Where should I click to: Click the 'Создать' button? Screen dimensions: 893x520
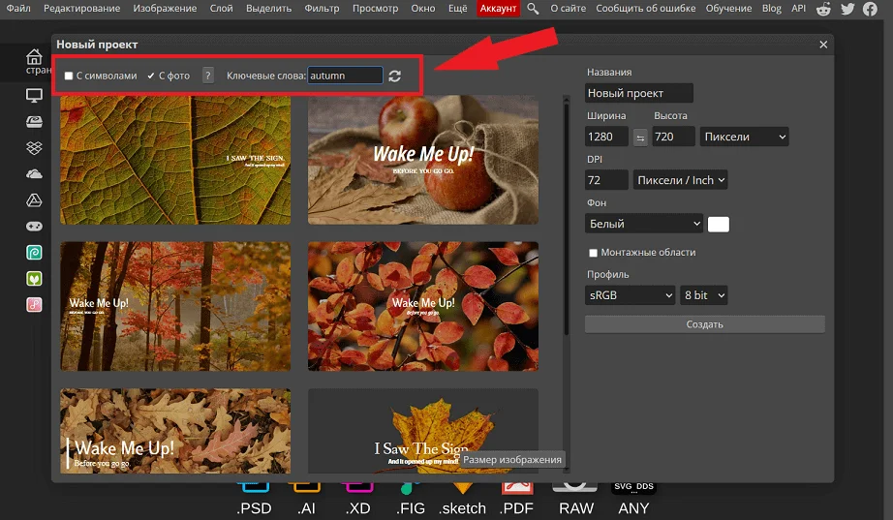point(704,324)
